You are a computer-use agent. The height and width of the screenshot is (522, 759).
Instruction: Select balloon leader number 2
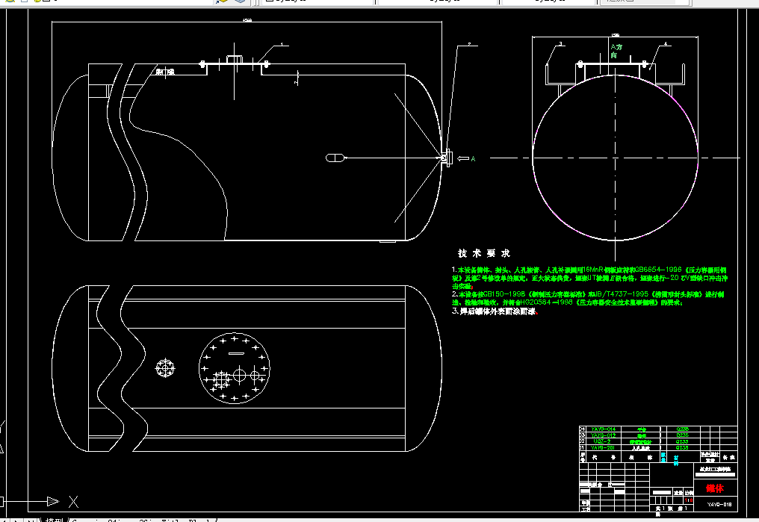469,44
